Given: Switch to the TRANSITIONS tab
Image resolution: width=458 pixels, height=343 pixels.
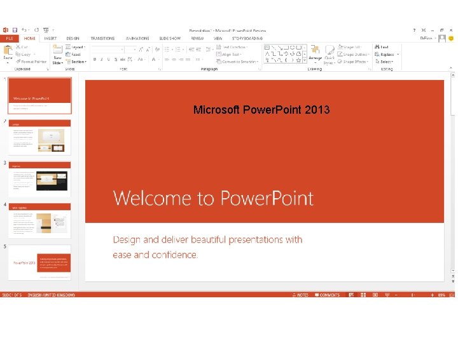Looking at the screenshot, I should point(102,38).
